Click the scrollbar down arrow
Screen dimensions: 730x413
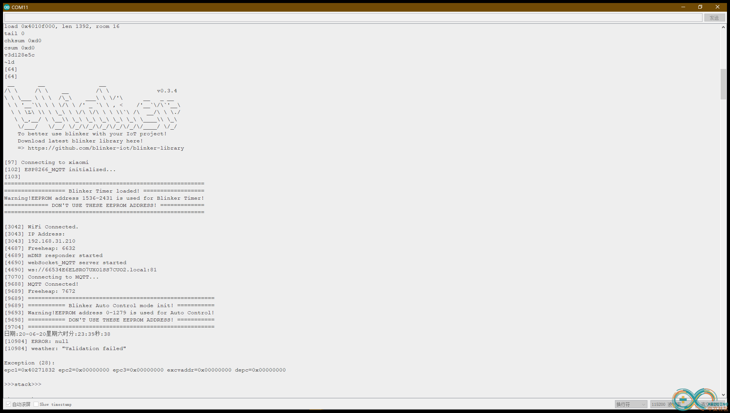coord(723,395)
